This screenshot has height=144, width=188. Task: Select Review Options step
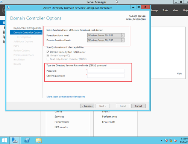tap(21, 51)
